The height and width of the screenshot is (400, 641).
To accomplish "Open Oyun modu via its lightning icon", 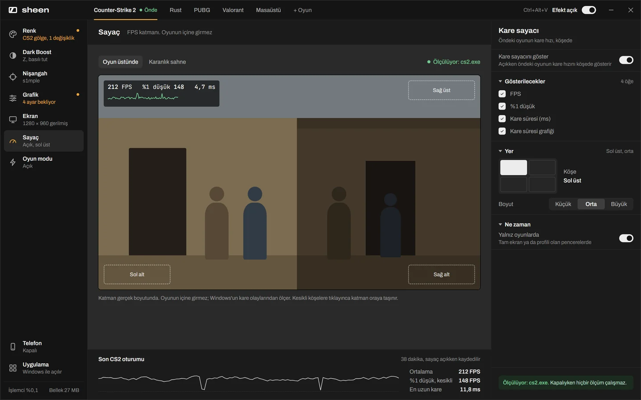I will click(13, 162).
